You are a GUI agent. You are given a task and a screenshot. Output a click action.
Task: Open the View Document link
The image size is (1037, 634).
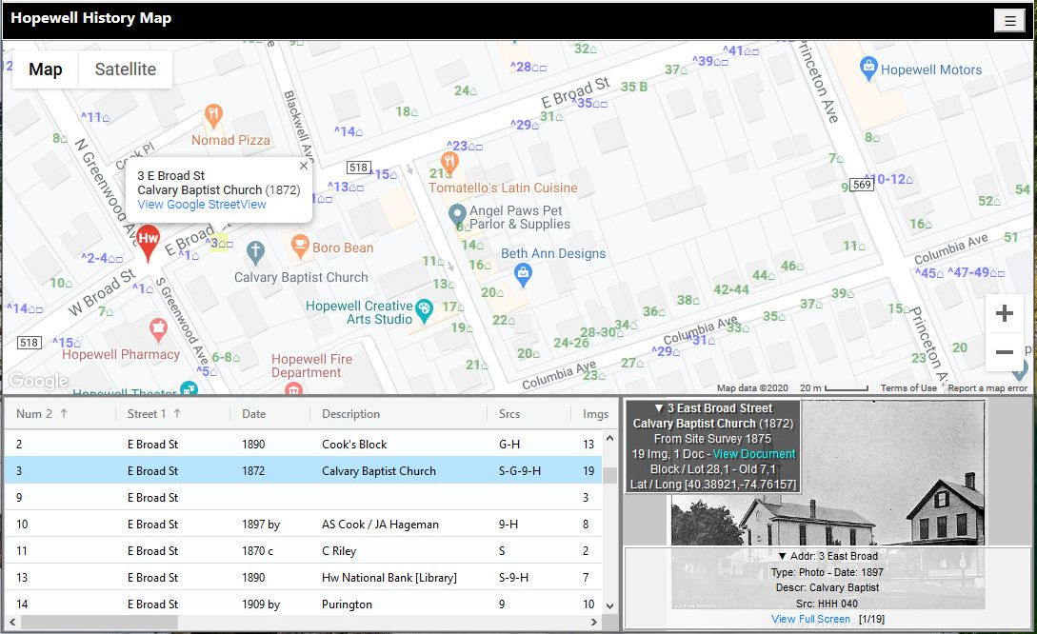753,454
